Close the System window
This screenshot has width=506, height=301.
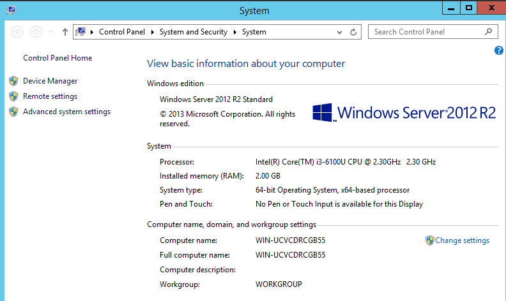click(x=491, y=8)
